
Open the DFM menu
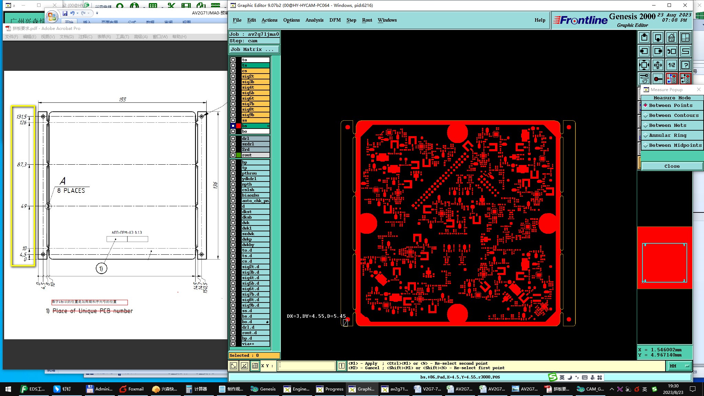(335, 20)
